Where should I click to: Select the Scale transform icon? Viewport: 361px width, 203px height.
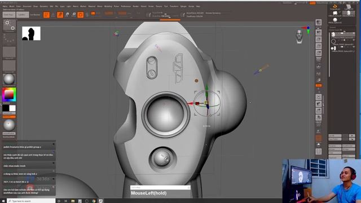coord(67,15)
